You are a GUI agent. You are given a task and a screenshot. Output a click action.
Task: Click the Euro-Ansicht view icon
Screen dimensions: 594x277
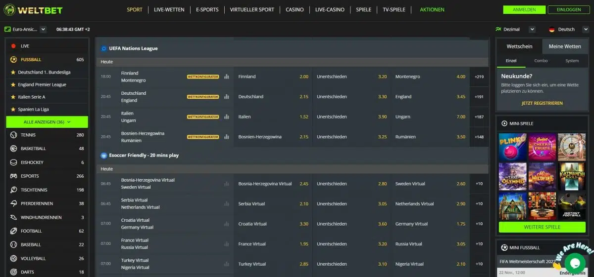tap(7, 29)
